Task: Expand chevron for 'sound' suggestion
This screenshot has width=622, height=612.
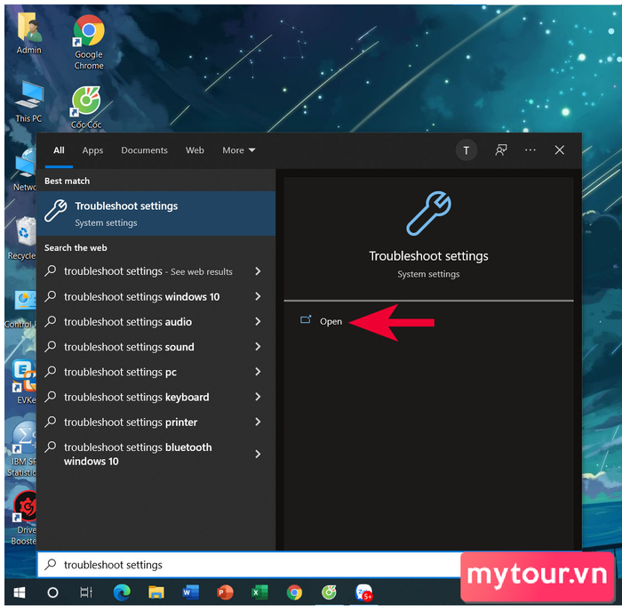Action: tap(258, 346)
